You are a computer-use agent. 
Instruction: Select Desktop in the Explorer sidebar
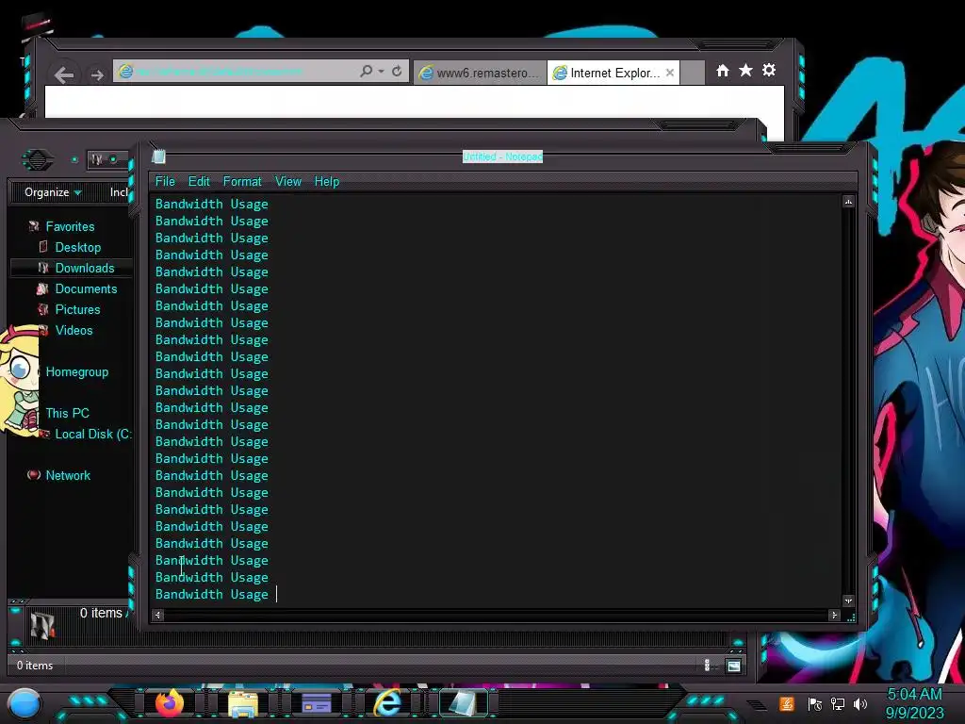(78, 248)
